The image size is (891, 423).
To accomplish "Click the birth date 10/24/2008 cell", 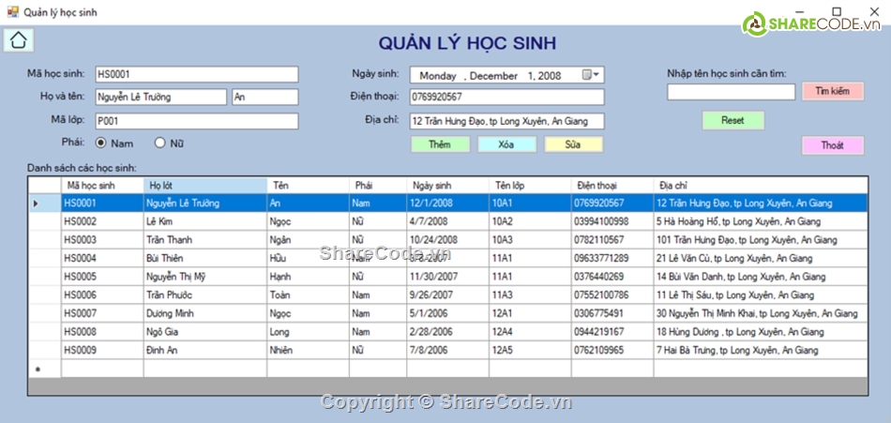I will coord(447,240).
